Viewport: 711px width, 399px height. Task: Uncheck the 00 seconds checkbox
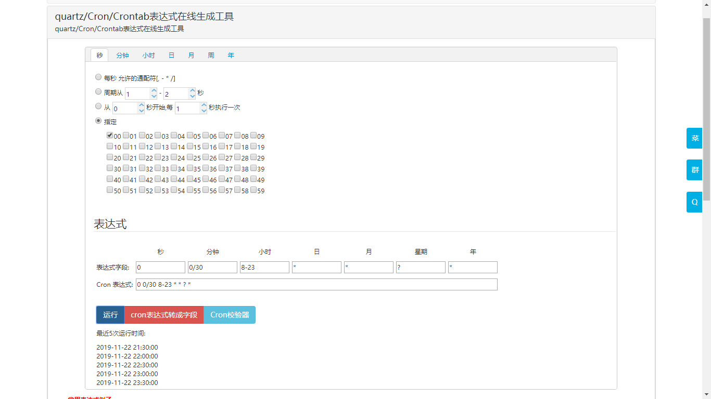pos(110,136)
